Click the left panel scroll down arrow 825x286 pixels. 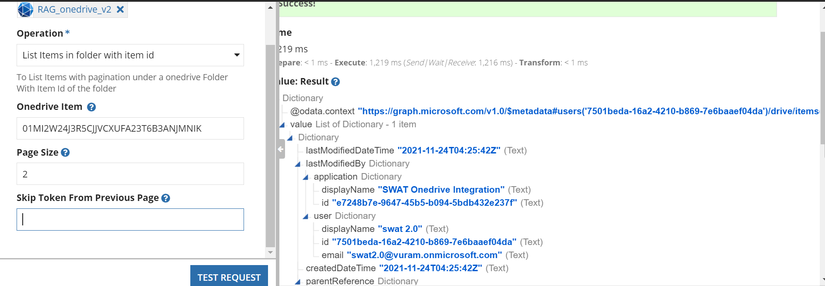(x=270, y=252)
